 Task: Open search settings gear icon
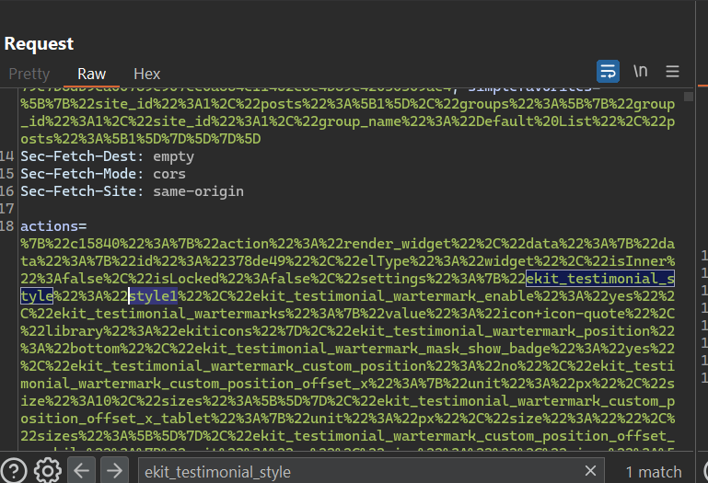(47, 471)
